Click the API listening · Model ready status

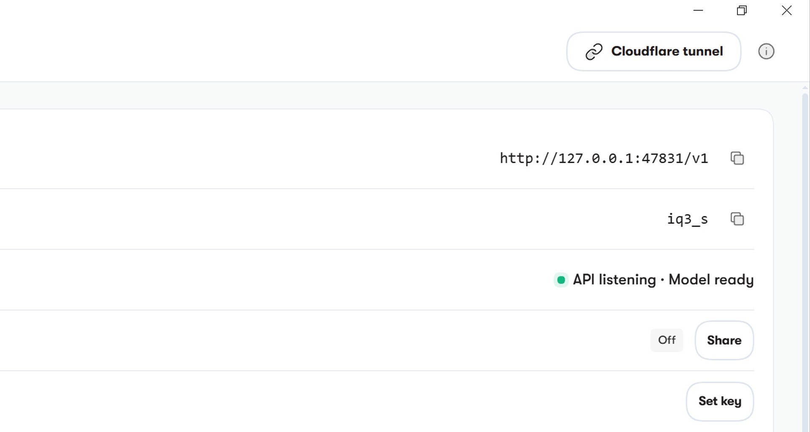(653, 280)
